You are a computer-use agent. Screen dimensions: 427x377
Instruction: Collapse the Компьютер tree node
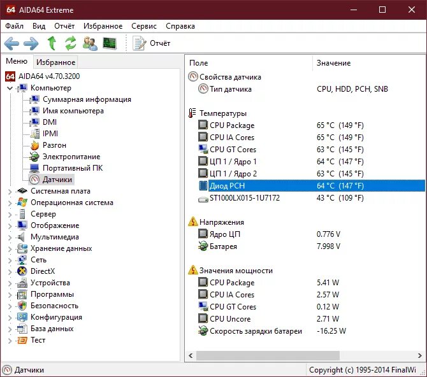[10, 88]
